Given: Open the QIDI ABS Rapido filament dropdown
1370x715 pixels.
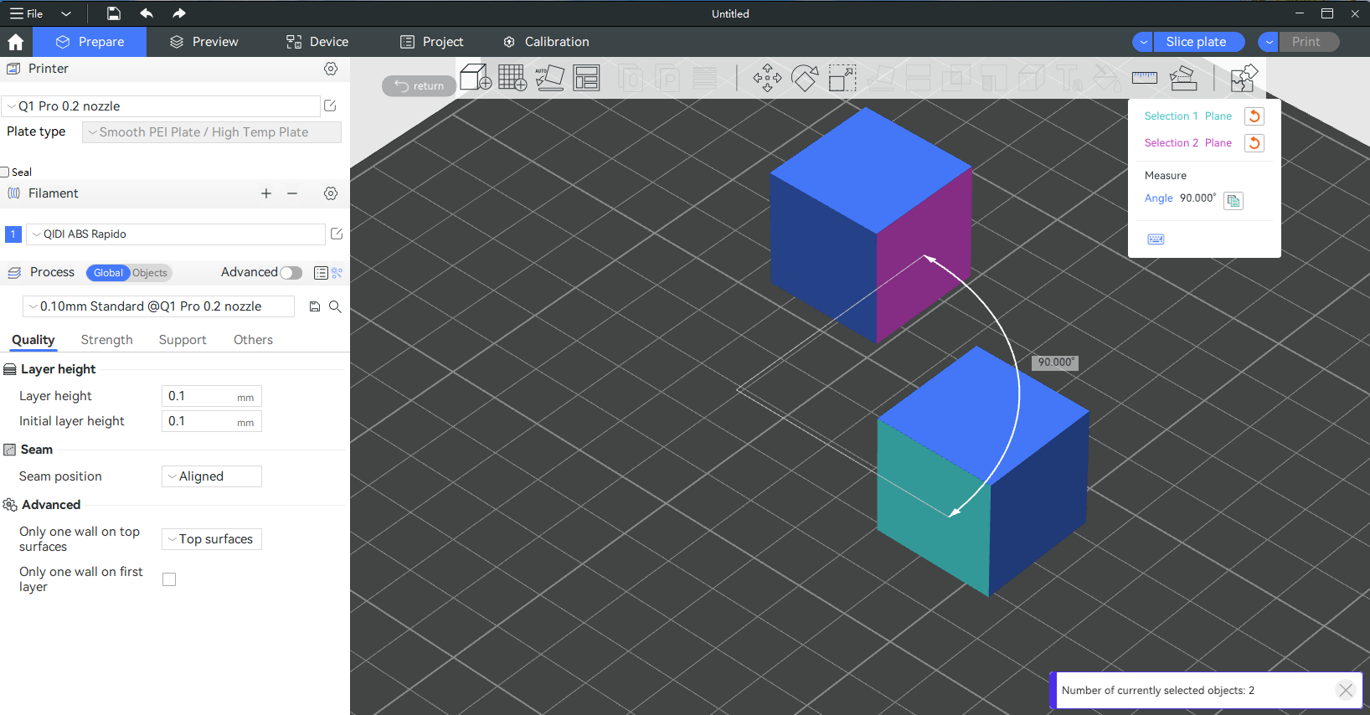Looking at the screenshot, I should 175,234.
